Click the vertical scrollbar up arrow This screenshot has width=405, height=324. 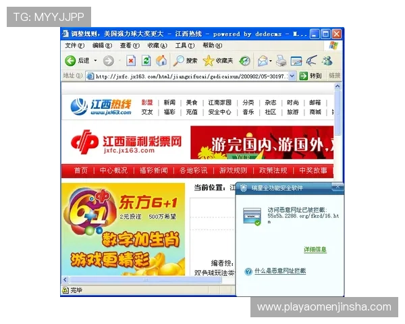(337, 86)
